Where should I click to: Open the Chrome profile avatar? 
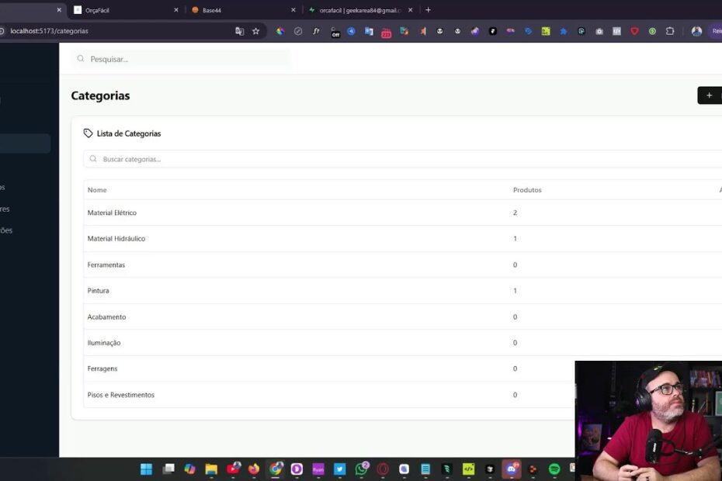point(696,31)
